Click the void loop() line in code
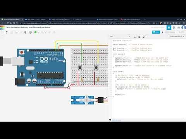 [118, 71]
